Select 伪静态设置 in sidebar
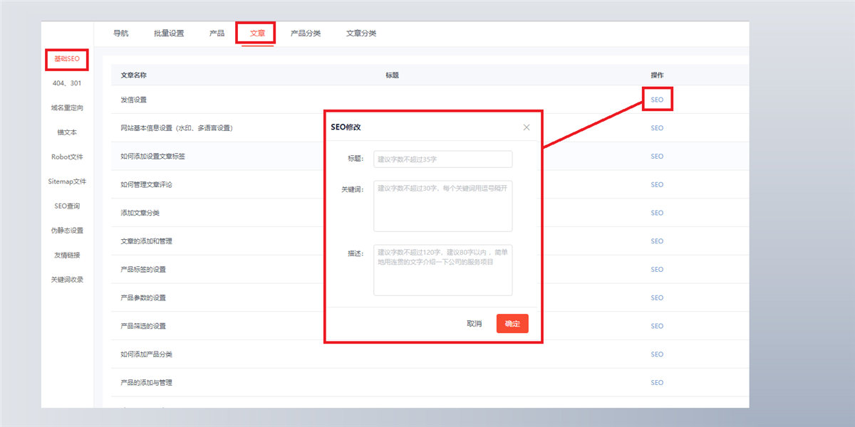 click(67, 231)
